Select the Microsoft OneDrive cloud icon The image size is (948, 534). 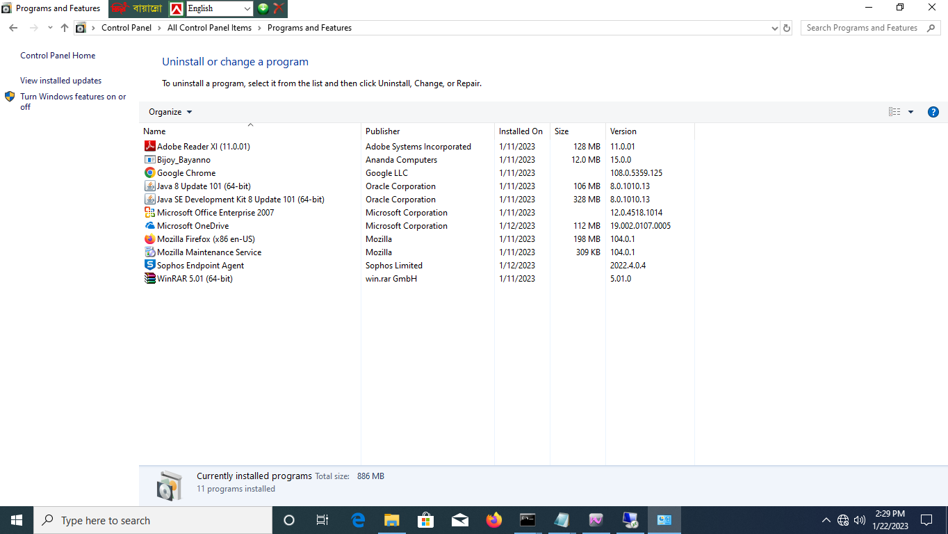[149, 225]
